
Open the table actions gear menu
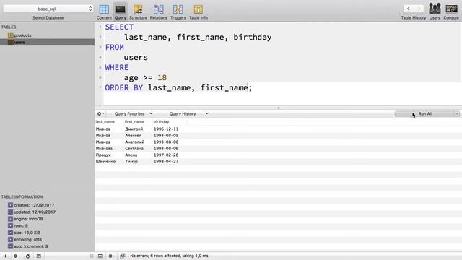16,256
